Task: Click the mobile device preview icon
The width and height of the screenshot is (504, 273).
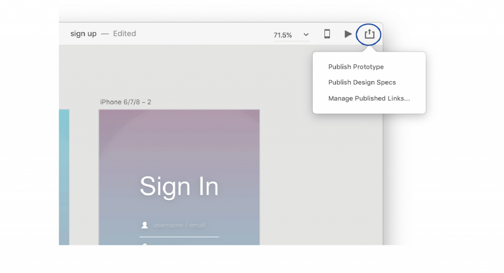Action: 327,34
